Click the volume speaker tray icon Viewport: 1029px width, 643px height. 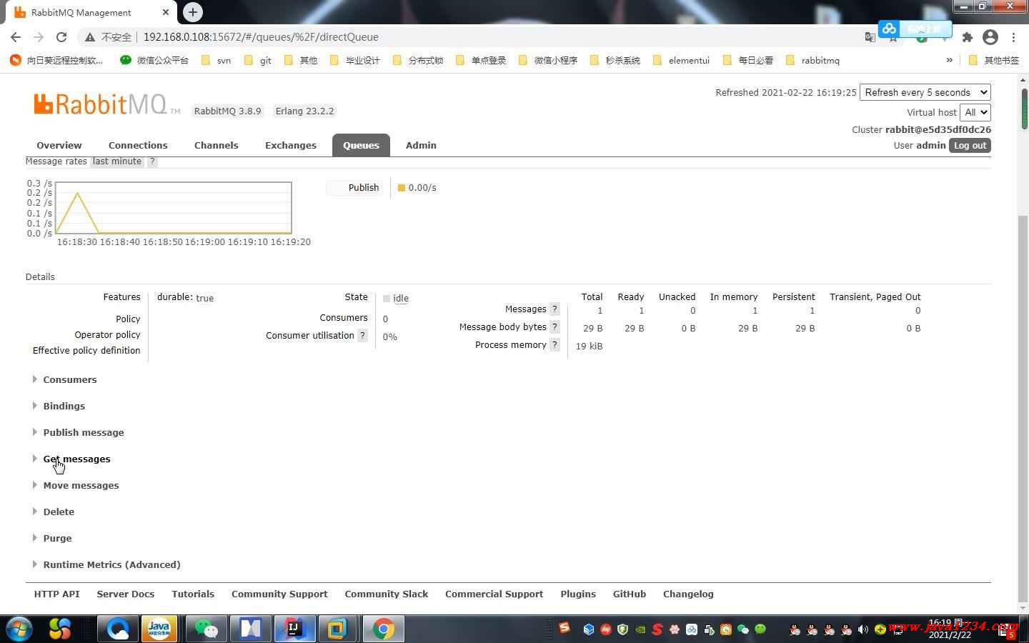(x=863, y=629)
